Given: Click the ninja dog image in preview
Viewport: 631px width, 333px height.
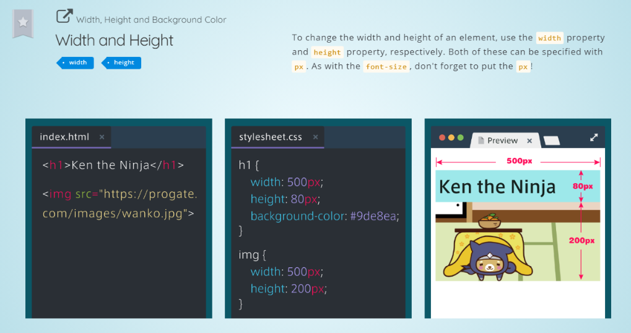Looking at the screenshot, I should pos(518,242).
